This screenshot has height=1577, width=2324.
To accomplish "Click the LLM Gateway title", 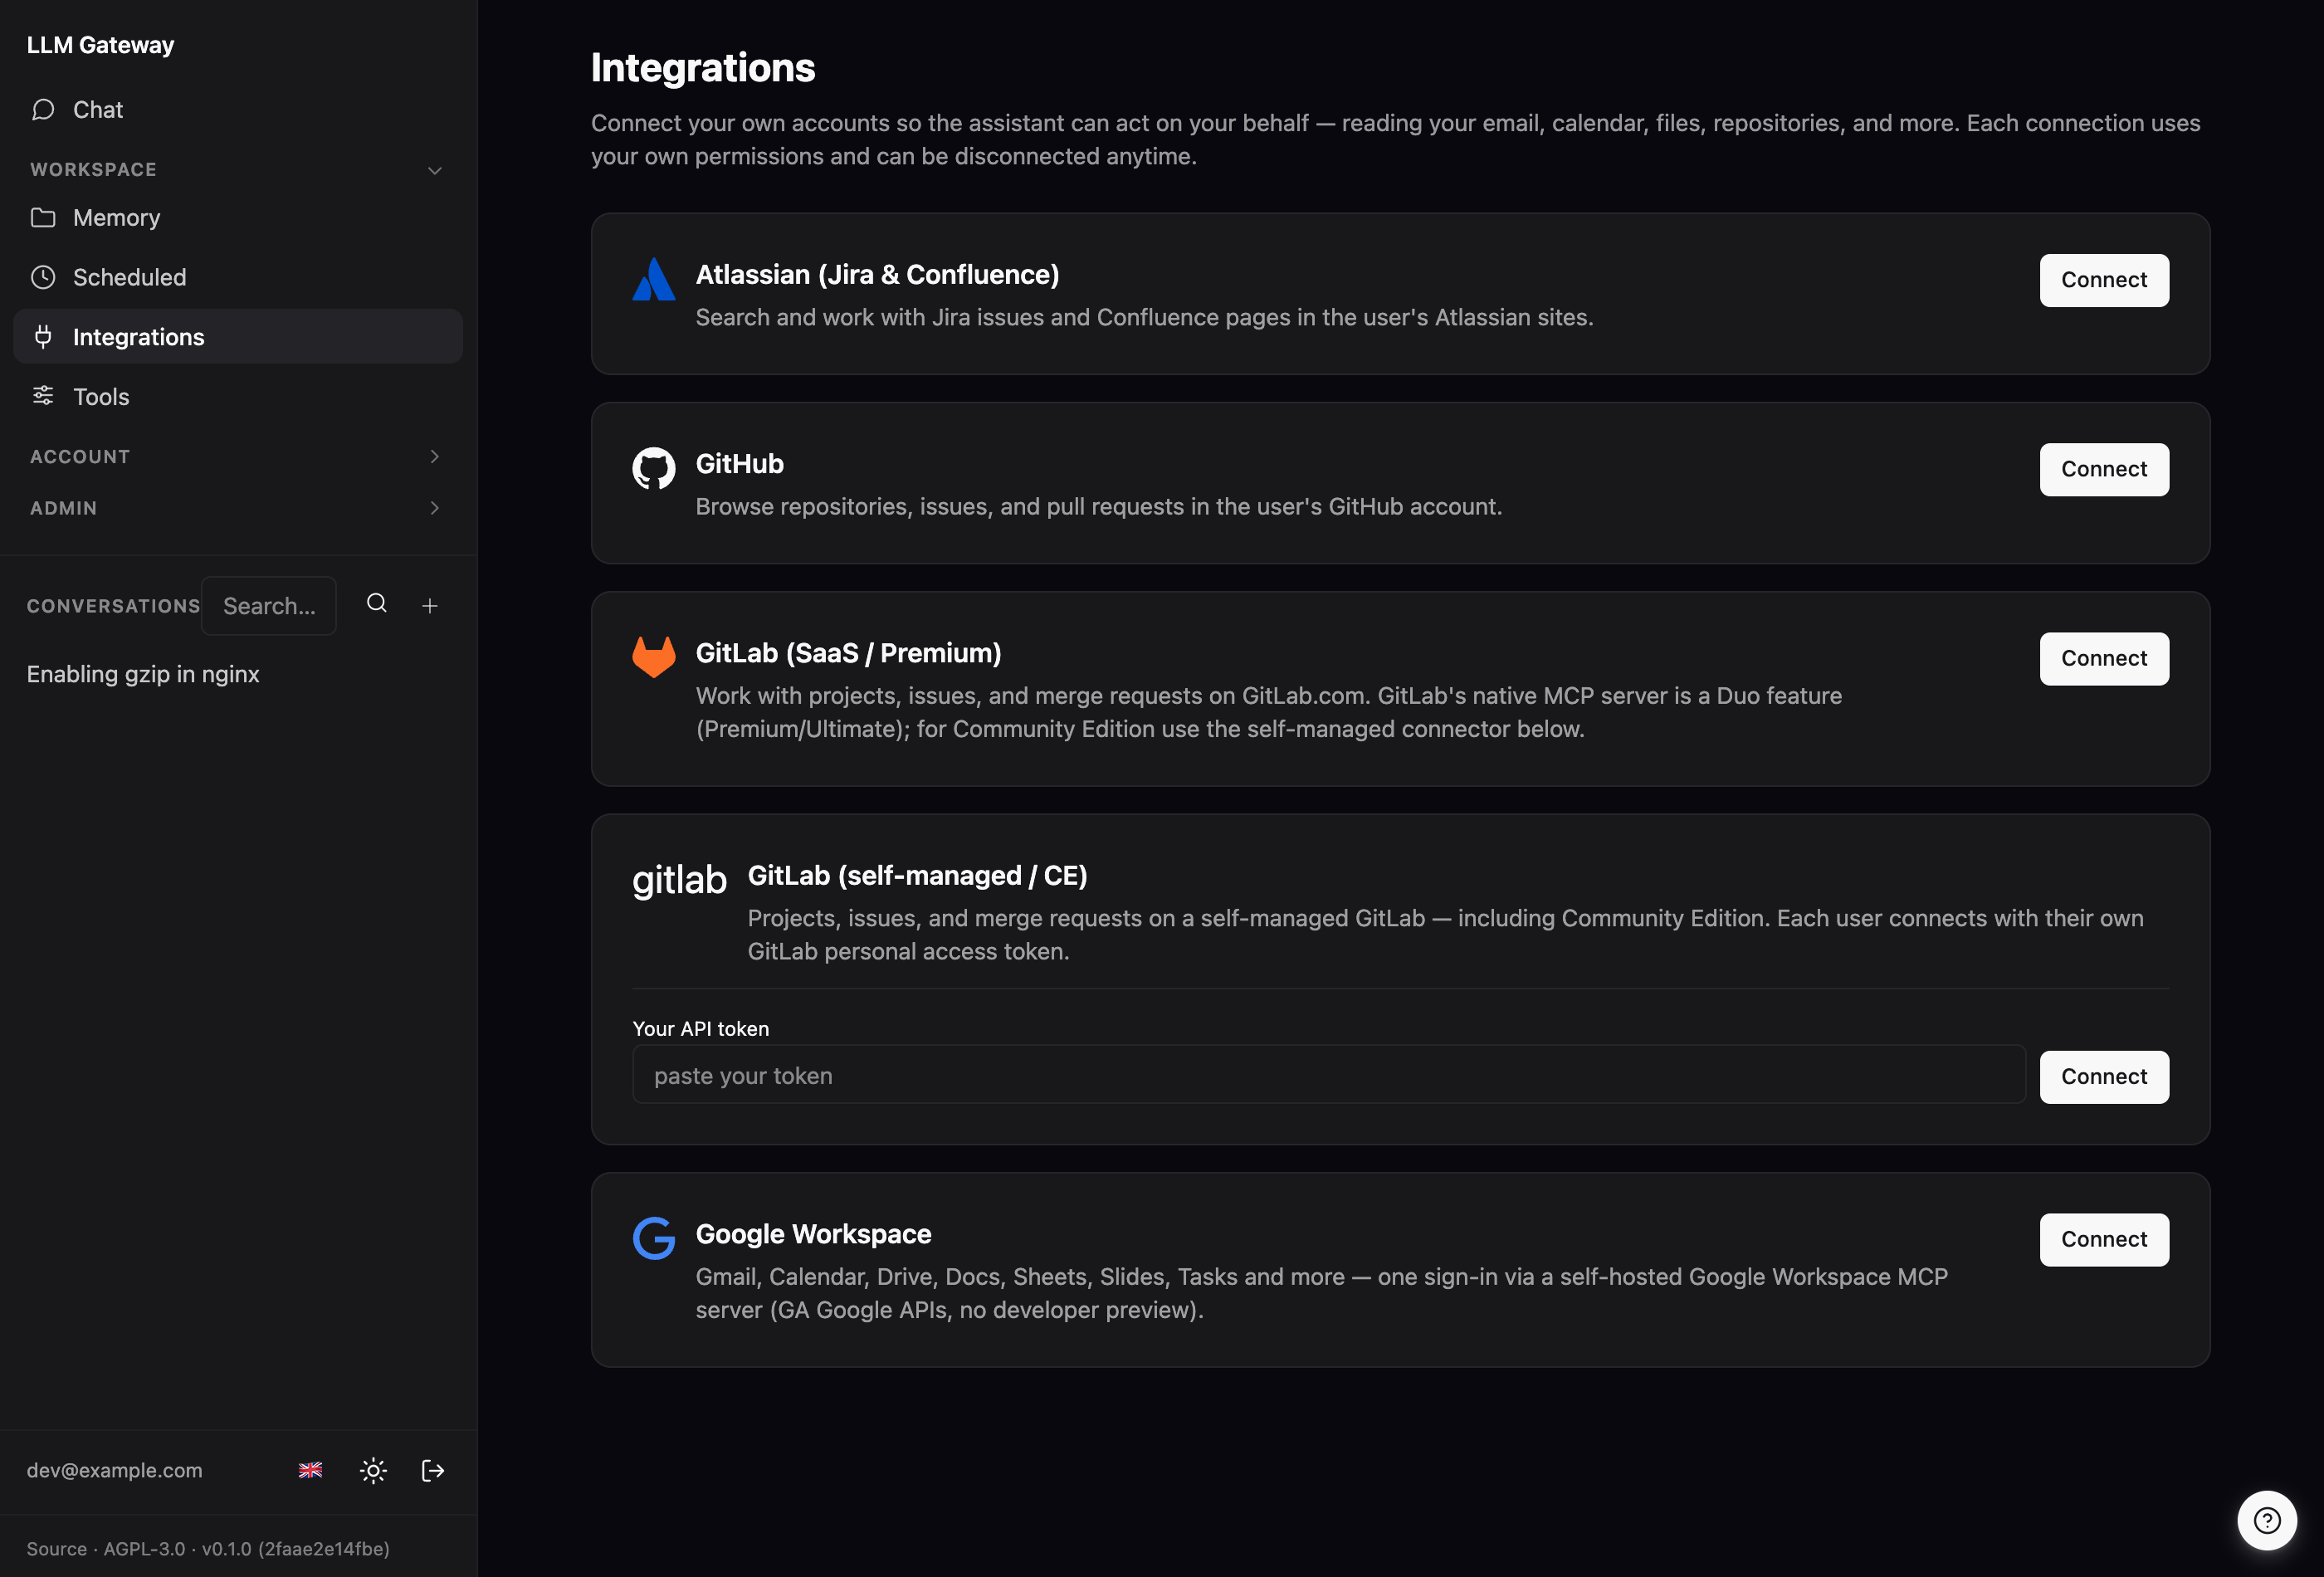I will coord(100,45).
